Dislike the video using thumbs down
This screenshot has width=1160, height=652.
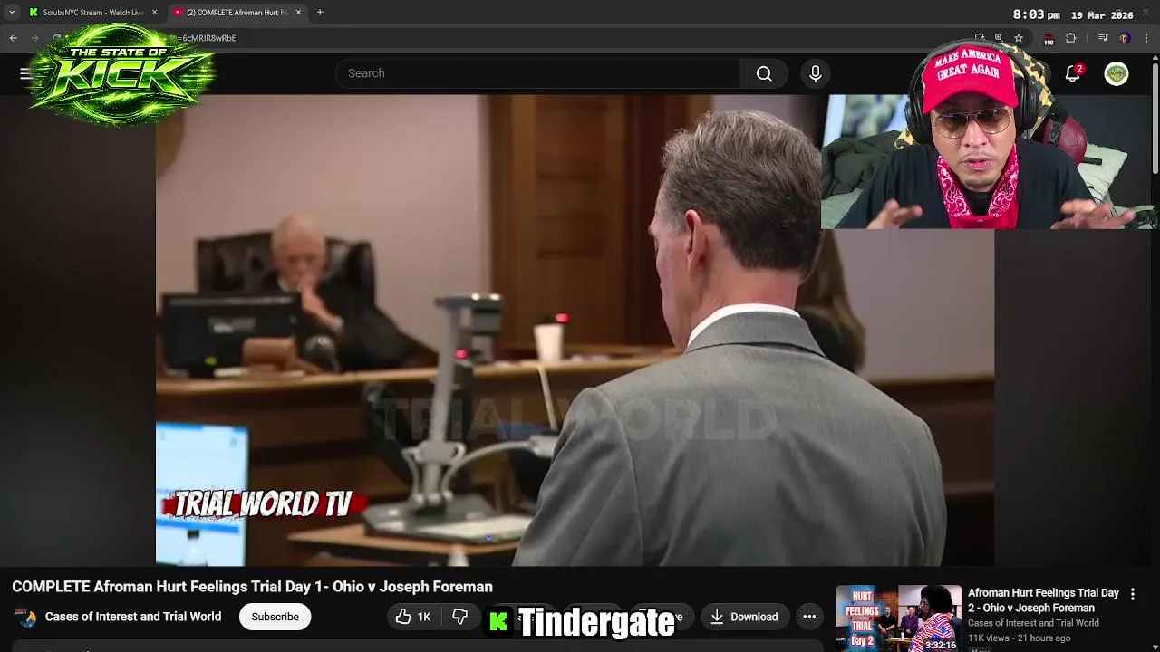[460, 617]
